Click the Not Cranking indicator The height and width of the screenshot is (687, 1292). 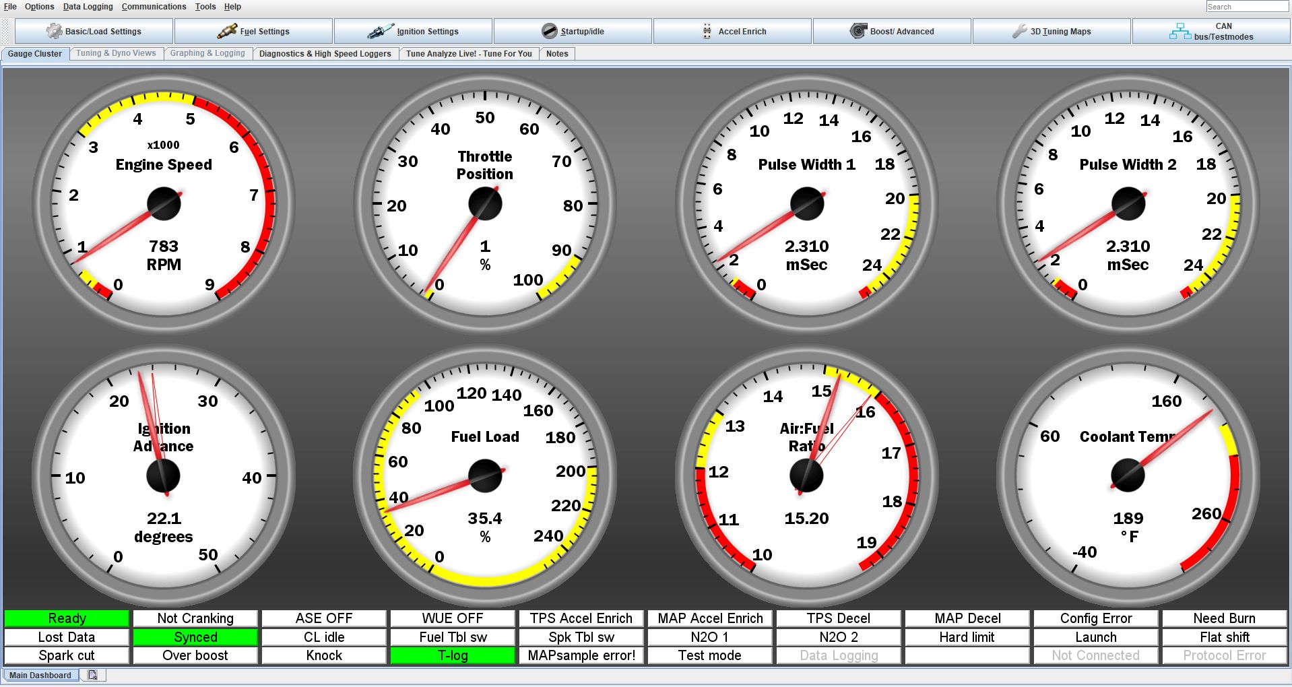click(x=195, y=618)
